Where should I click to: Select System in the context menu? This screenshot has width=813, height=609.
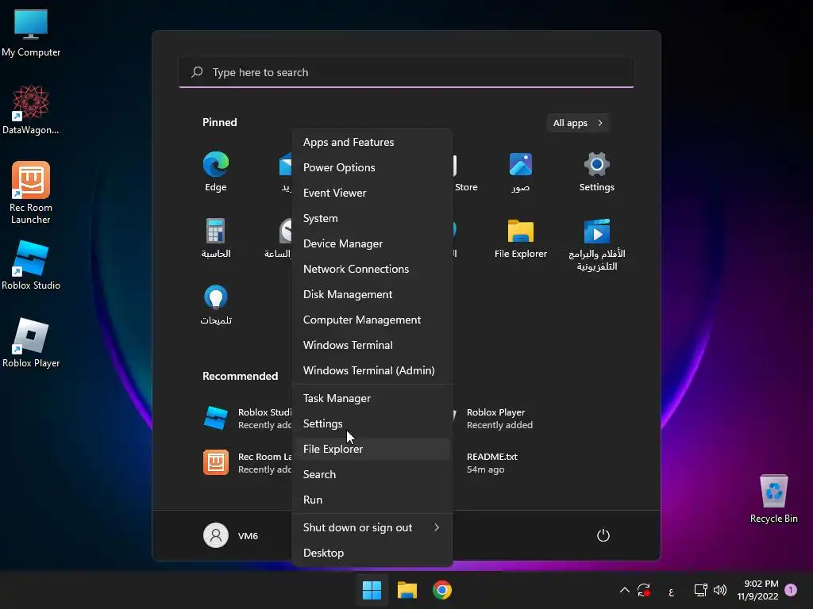click(x=372, y=218)
